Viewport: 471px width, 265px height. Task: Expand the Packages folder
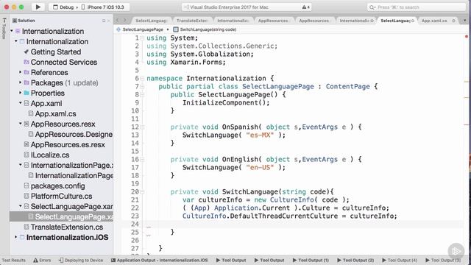click(20, 82)
